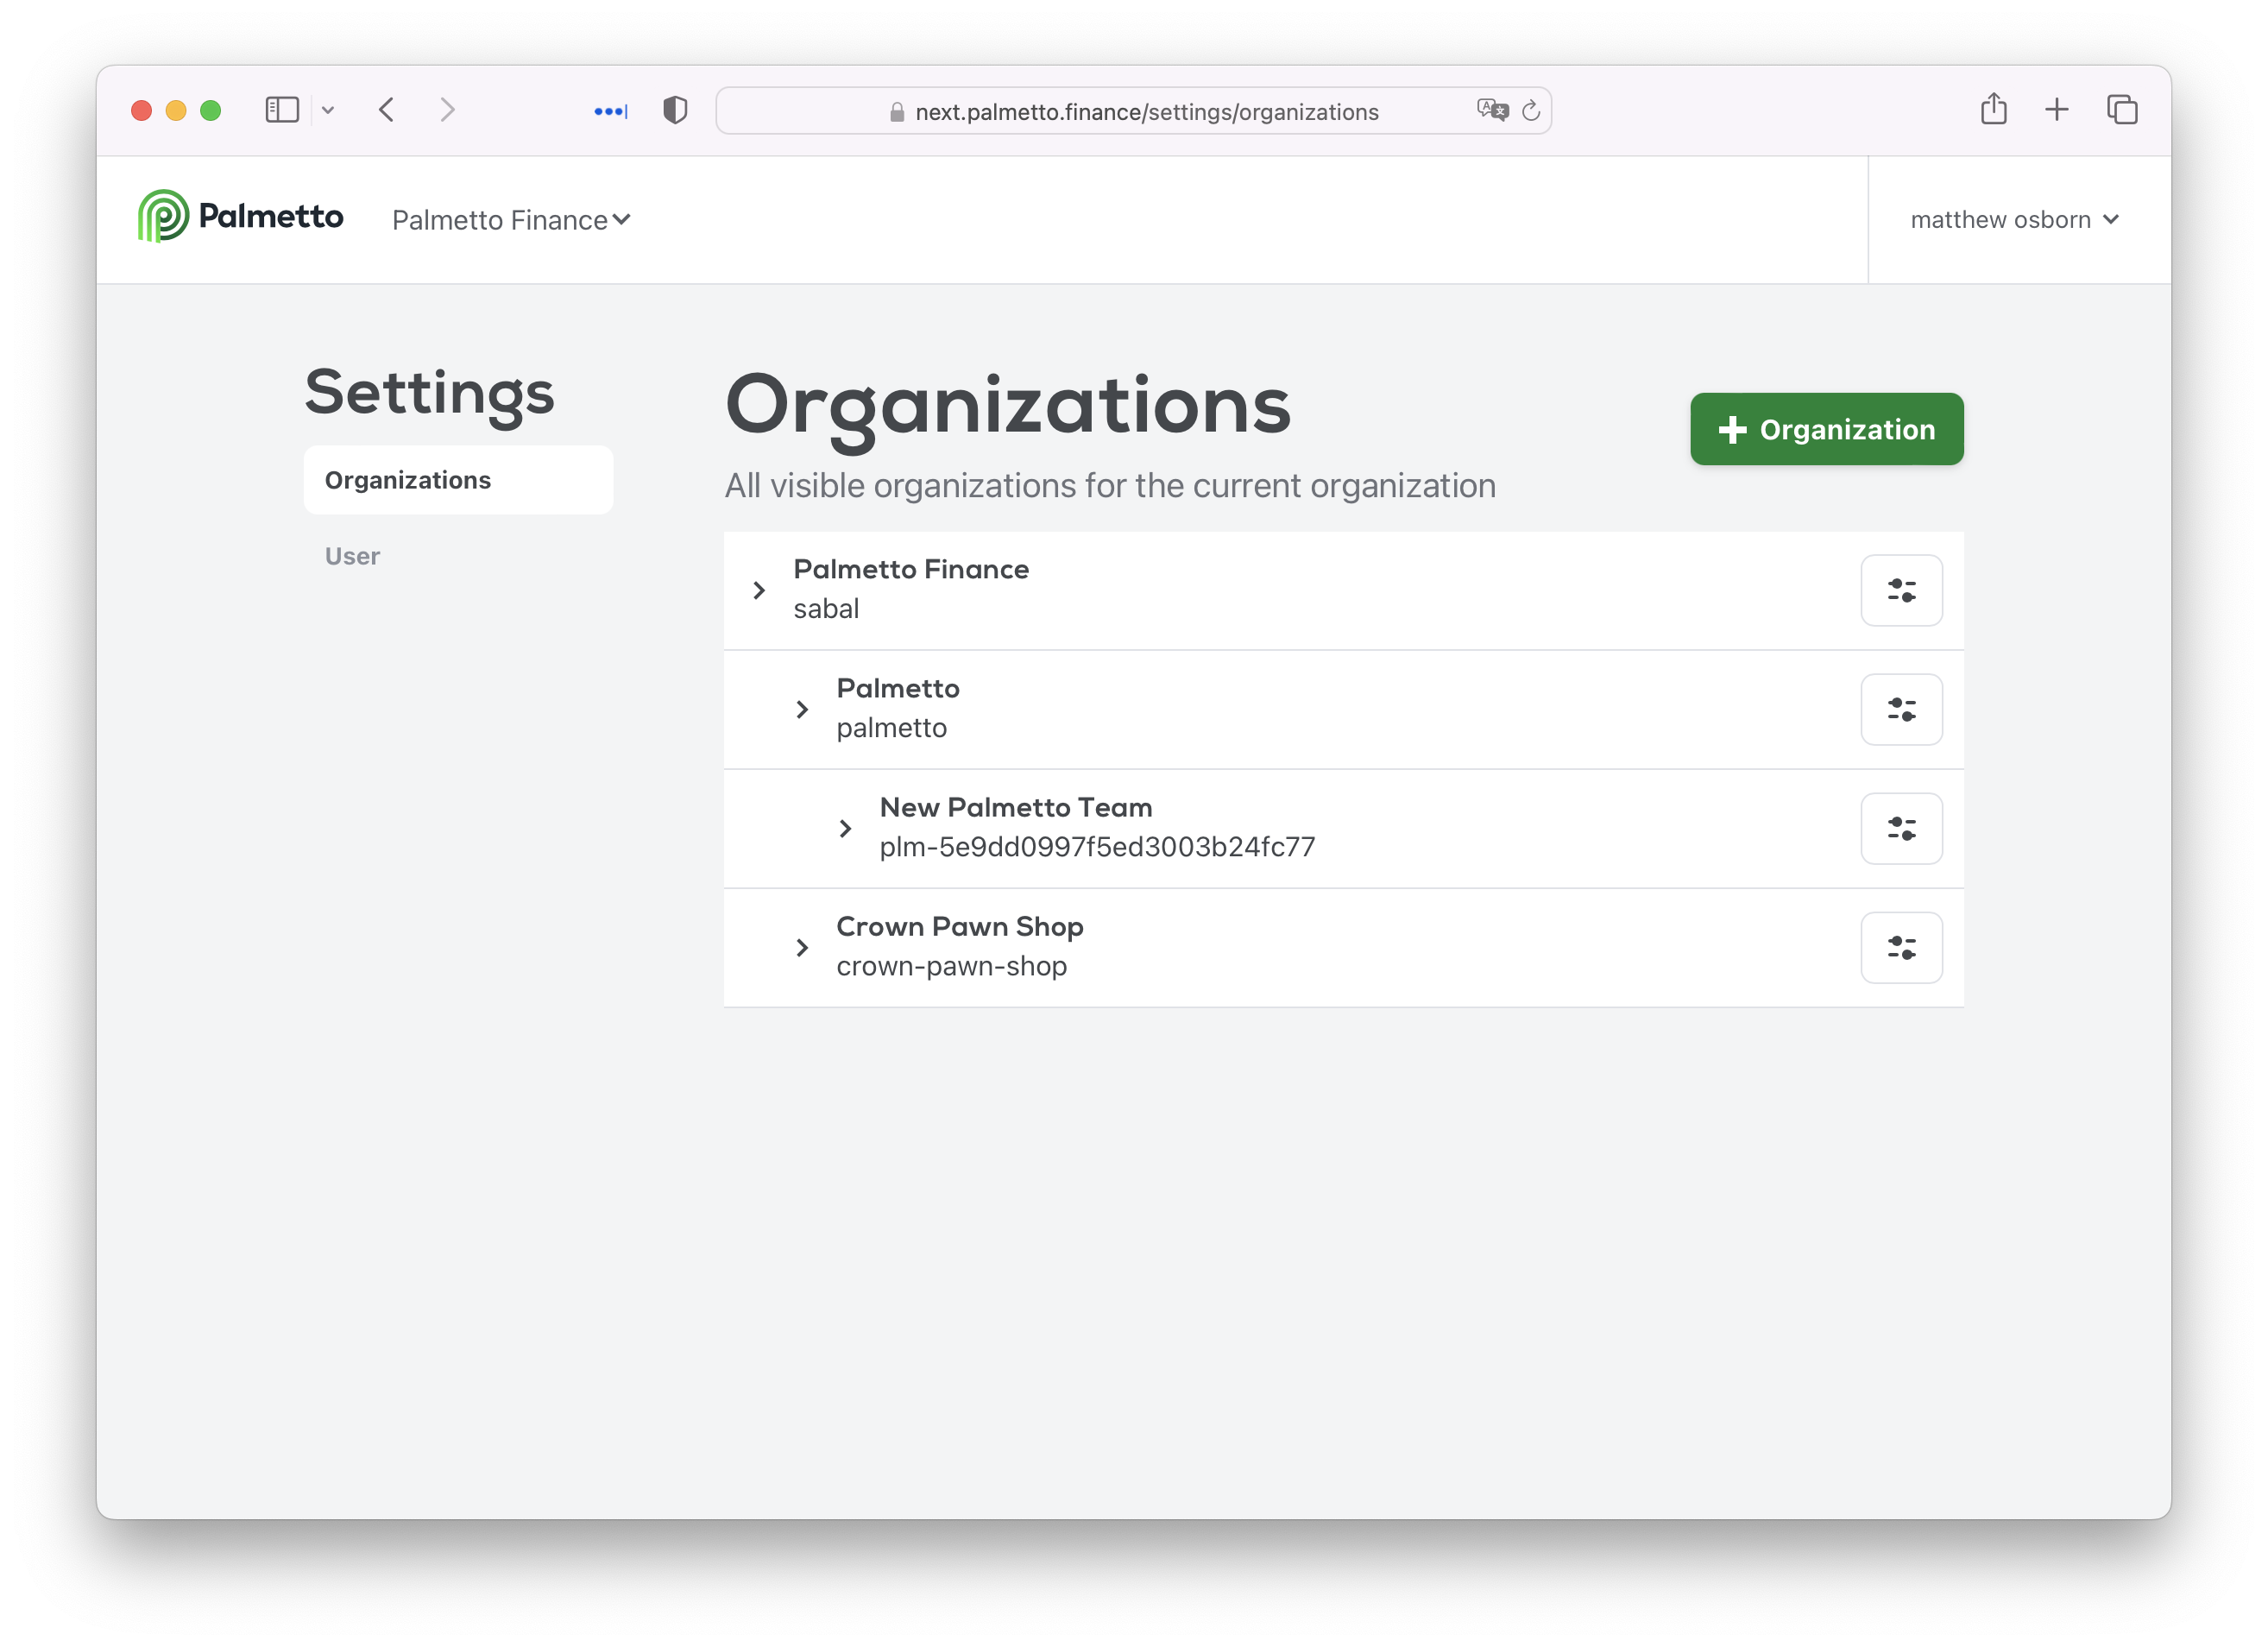Open settings for Palmetto Finance organization

click(1901, 590)
